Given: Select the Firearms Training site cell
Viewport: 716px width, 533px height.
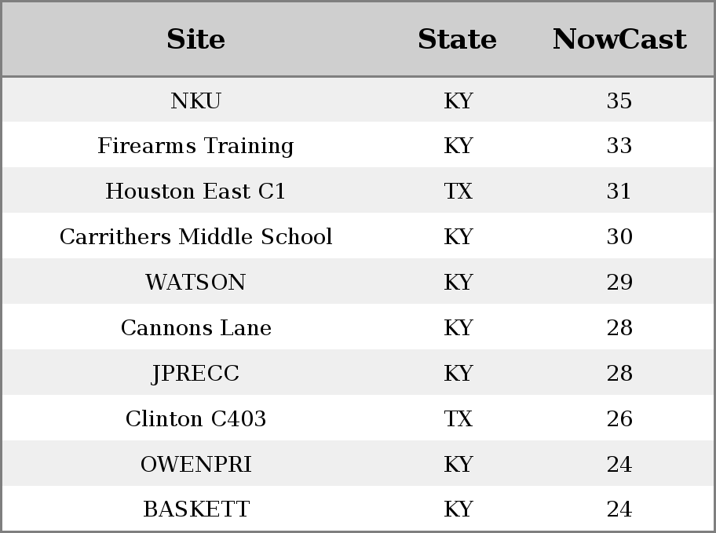Looking at the screenshot, I should click(x=195, y=146).
